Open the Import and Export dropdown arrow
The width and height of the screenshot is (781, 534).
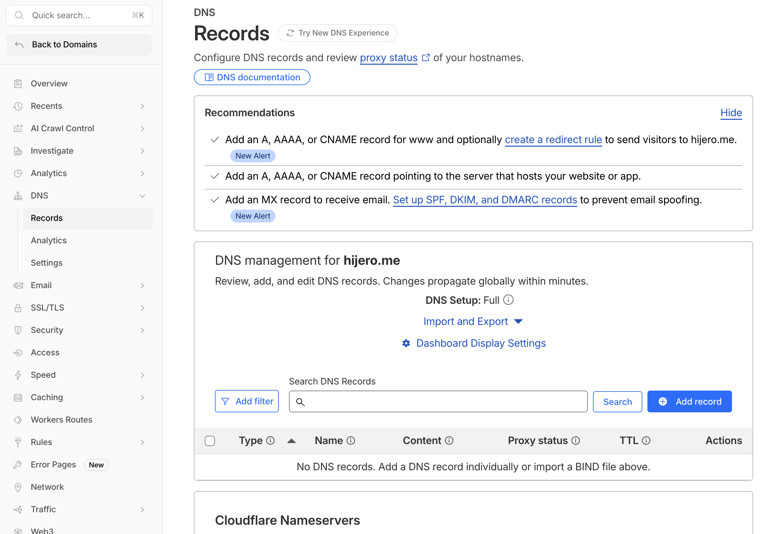518,322
